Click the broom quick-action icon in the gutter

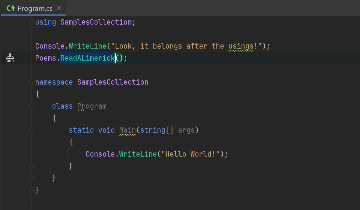point(10,58)
